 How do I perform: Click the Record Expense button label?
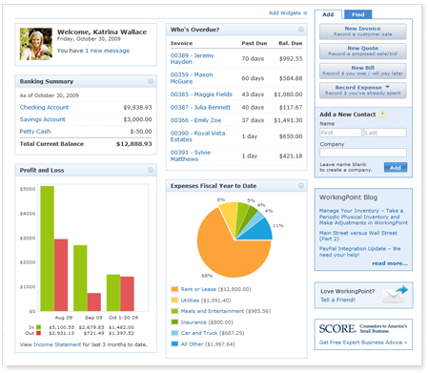tap(358, 87)
